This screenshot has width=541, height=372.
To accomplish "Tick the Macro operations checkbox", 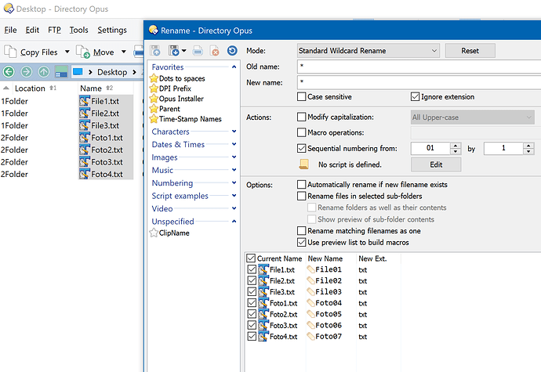I will pos(302,132).
